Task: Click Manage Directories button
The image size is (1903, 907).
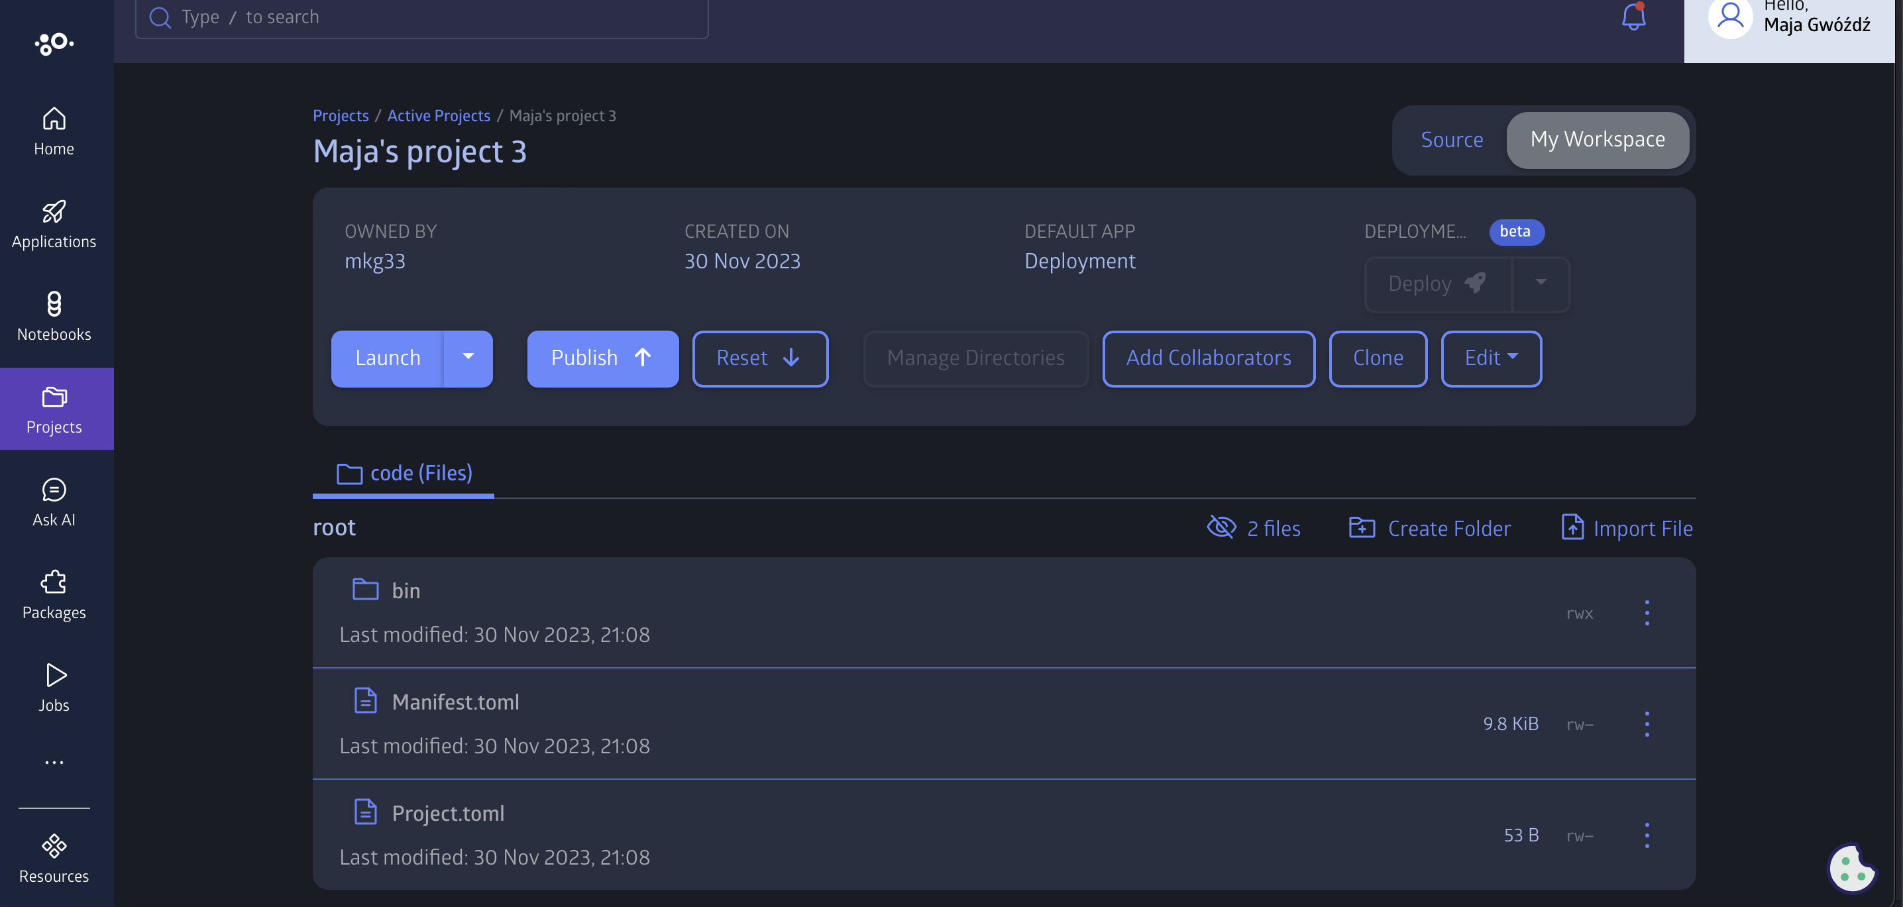Action: (x=976, y=358)
